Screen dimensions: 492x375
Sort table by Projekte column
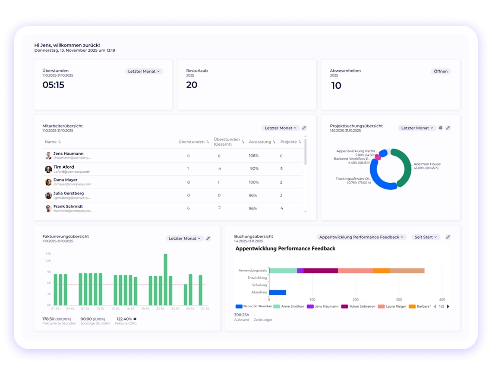pos(290,142)
